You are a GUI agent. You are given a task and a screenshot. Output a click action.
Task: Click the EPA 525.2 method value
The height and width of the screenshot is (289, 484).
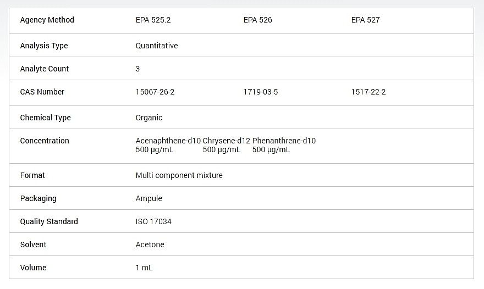point(153,20)
